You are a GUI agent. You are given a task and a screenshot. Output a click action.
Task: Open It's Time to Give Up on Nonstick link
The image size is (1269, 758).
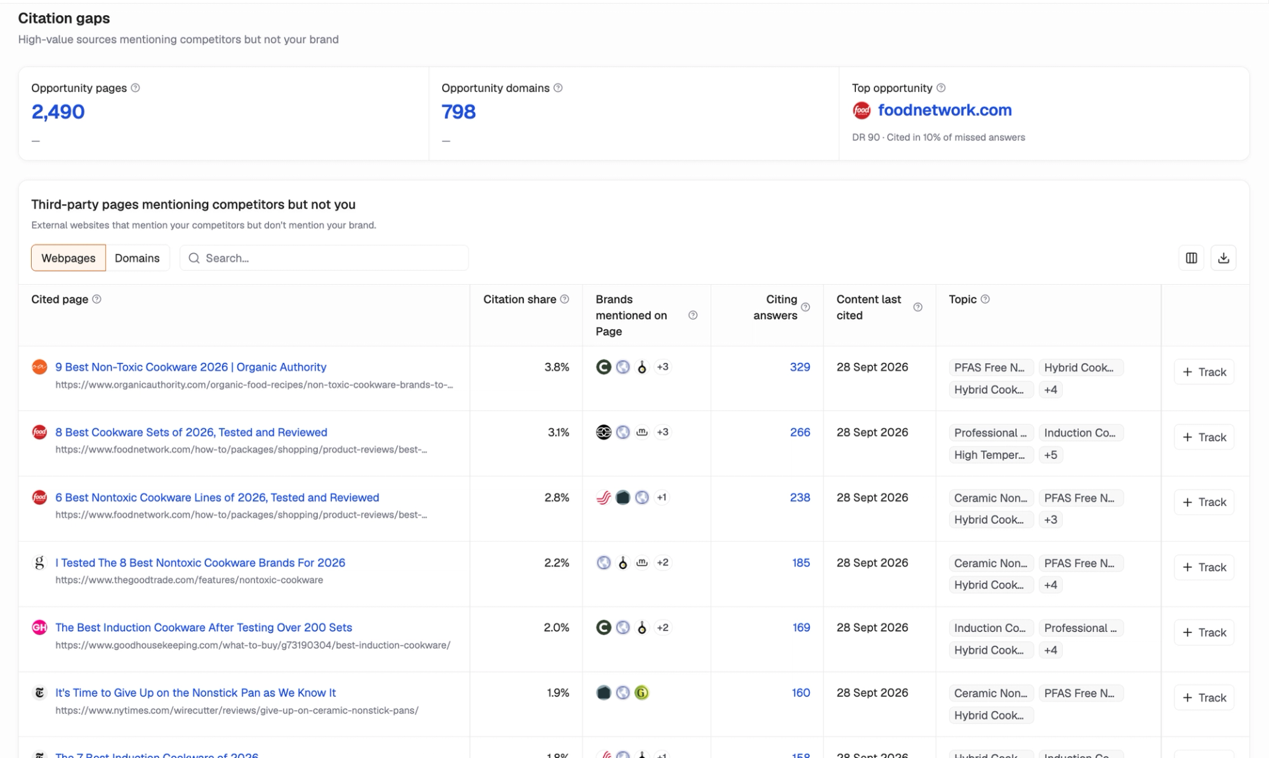pyautogui.click(x=196, y=693)
